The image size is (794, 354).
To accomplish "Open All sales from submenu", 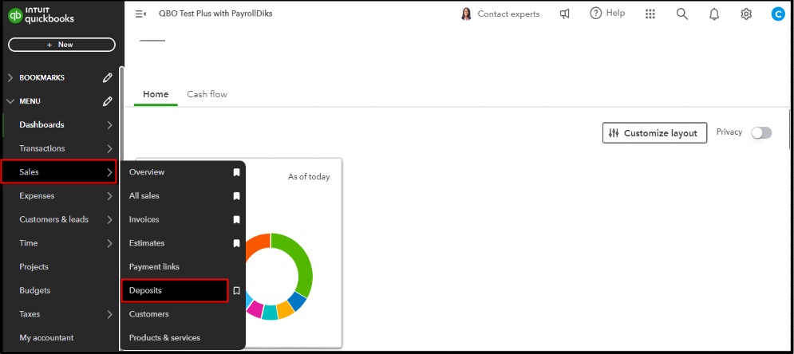I will [144, 195].
